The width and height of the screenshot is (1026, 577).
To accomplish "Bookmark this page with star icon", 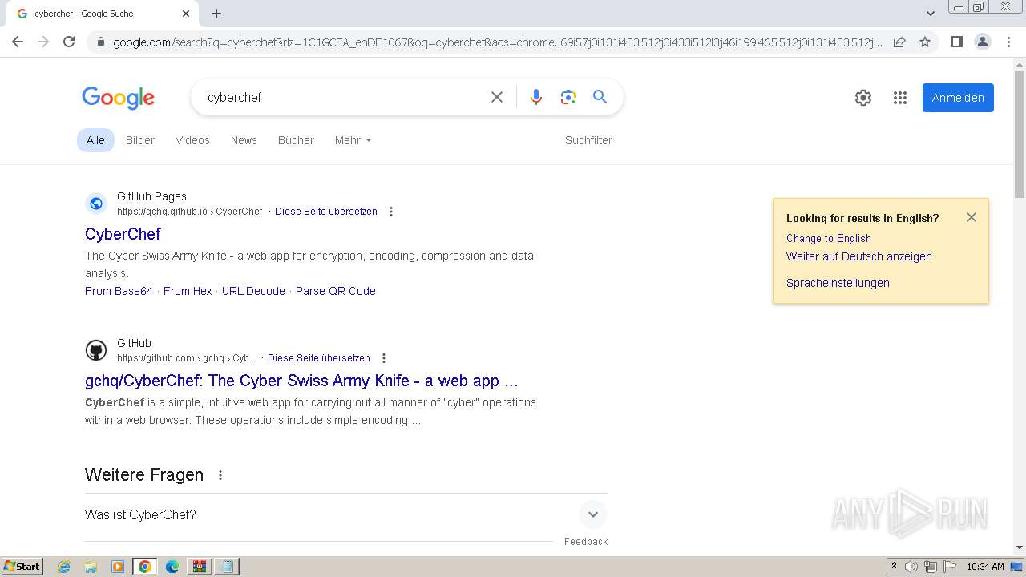I will (x=925, y=42).
